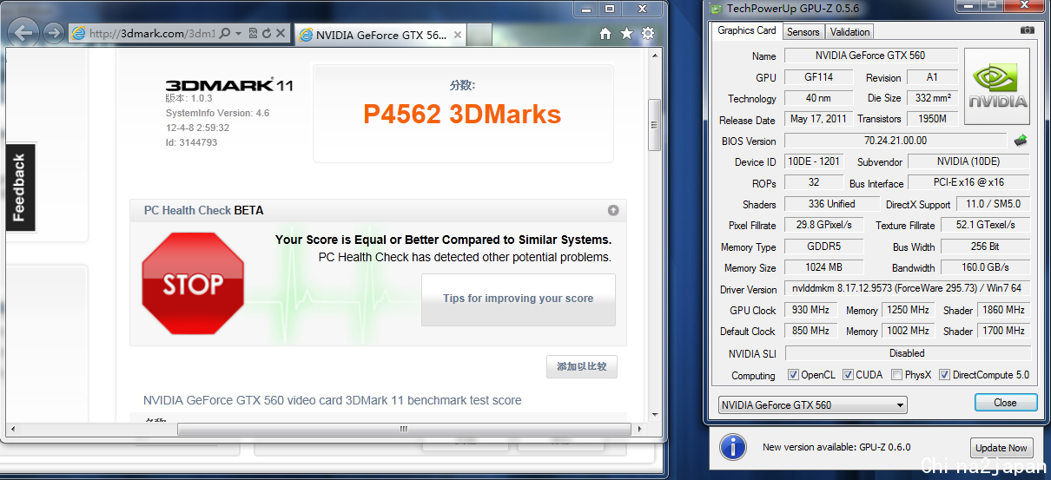Click the P4562 3DMarks score text

[462, 114]
